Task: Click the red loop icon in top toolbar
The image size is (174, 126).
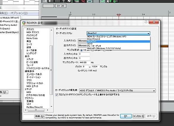Action: coord(83,1)
